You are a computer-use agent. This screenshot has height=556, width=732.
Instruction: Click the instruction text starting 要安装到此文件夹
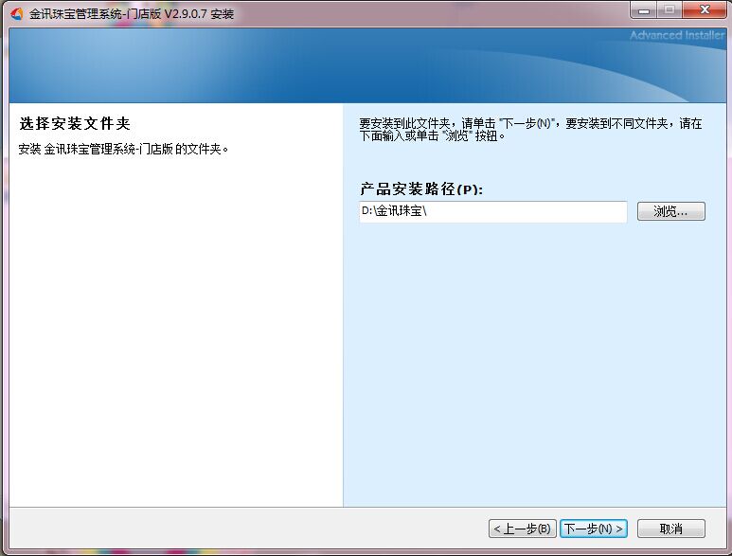[530, 130]
